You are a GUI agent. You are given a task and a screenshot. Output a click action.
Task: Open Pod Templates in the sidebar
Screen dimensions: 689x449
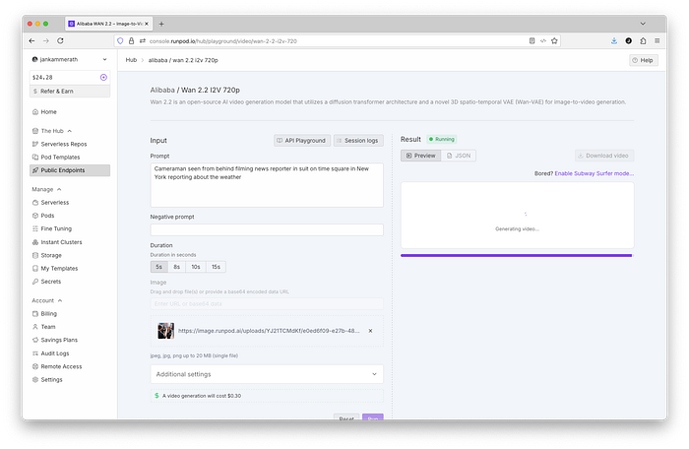(x=60, y=158)
